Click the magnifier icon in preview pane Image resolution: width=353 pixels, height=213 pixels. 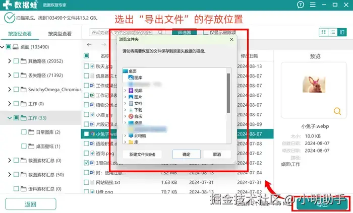[x=337, y=111]
